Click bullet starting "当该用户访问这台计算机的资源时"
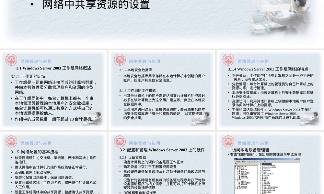Image resolution: width=324 pixels, height=194 pixels. (x=164, y=113)
